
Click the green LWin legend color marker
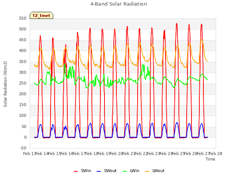pyautogui.click(x=125, y=171)
